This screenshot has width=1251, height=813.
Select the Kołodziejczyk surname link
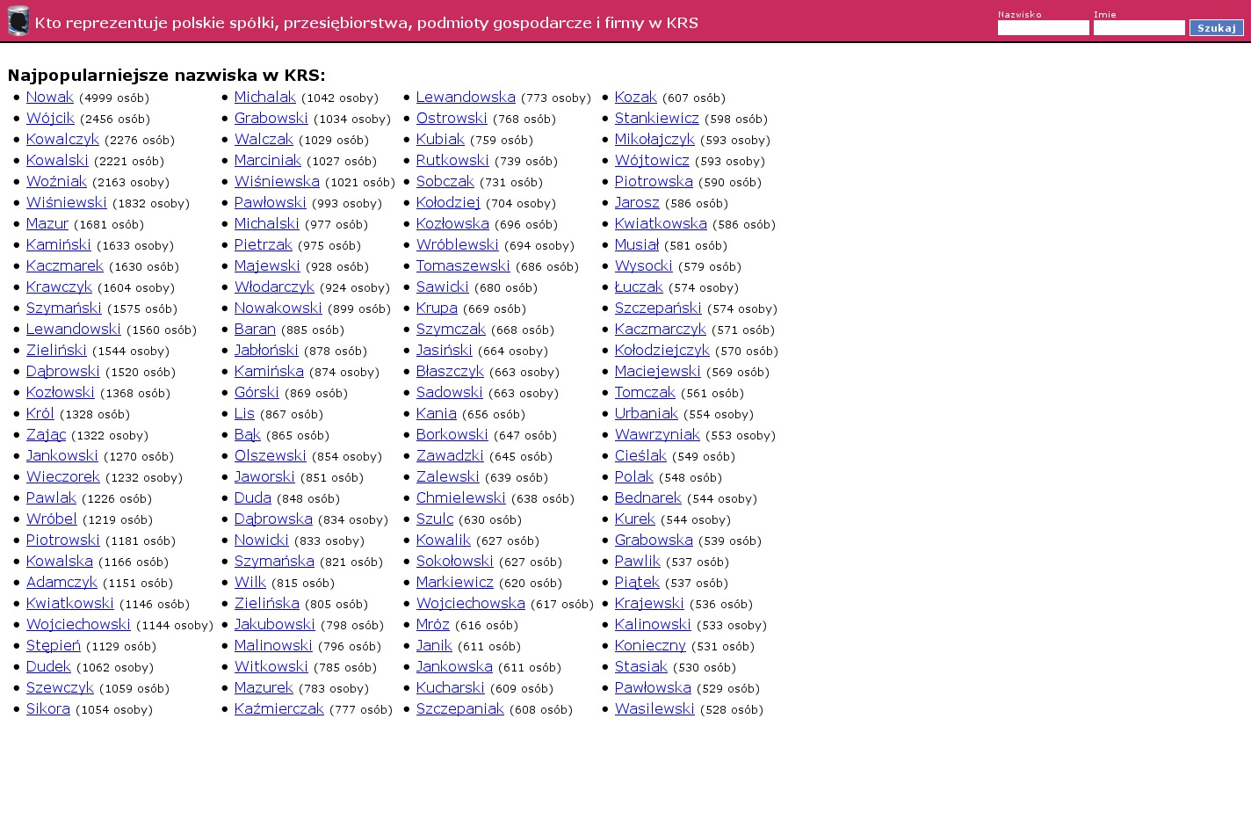(662, 351)
